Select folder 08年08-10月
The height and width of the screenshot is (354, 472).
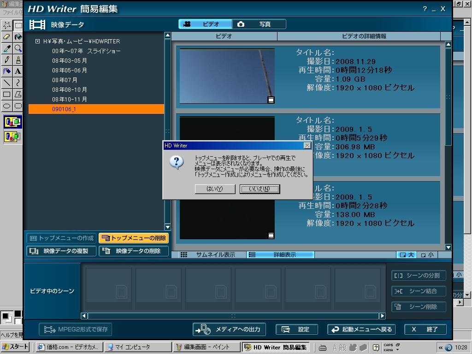tap(70, 89)
